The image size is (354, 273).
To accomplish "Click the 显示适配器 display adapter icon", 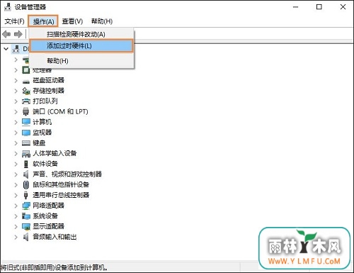I will tap(26, 226).
